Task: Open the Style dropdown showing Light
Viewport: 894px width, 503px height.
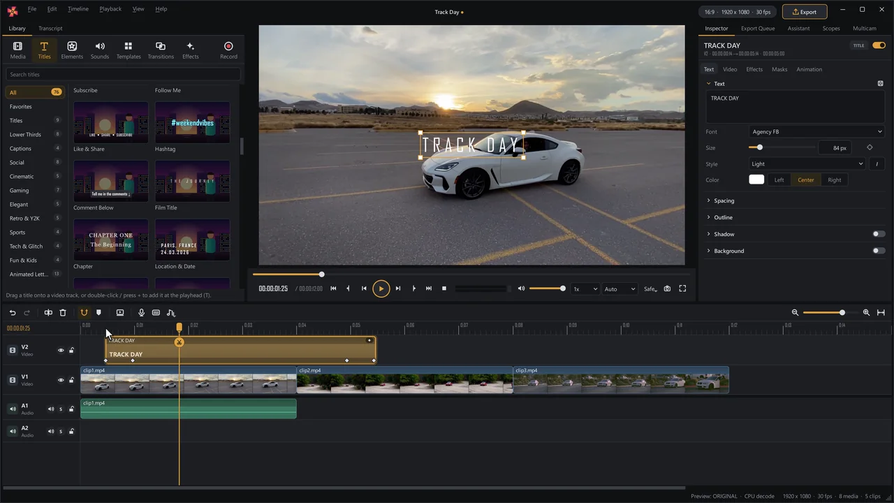Action: click(x=807, y=164)
